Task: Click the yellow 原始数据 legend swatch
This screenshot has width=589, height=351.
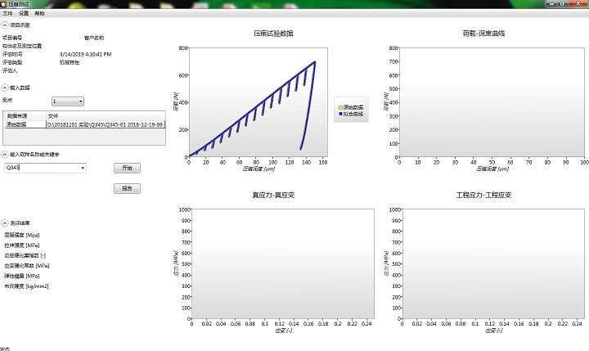Action: point(338,108)
